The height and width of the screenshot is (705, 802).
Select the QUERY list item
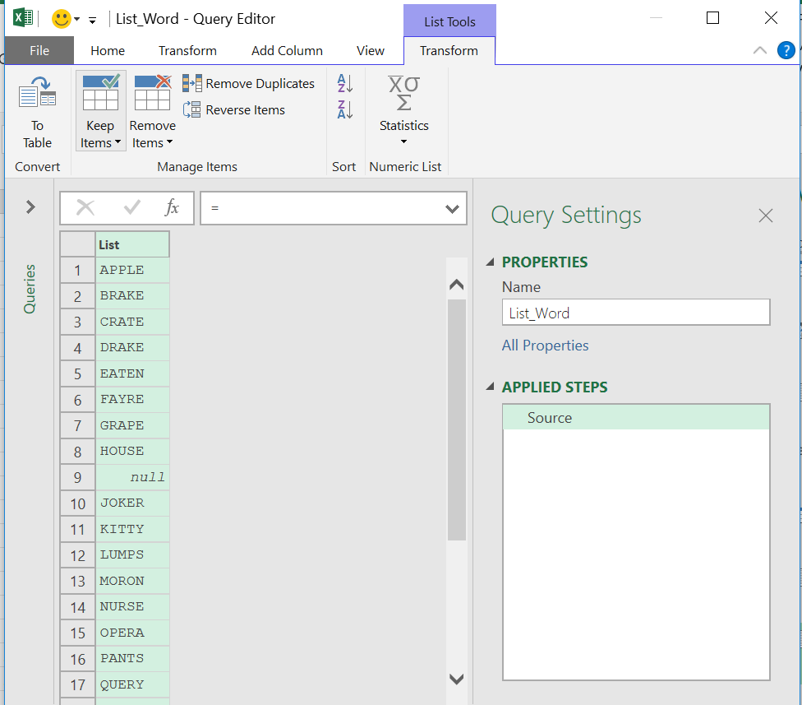point(132,684)
